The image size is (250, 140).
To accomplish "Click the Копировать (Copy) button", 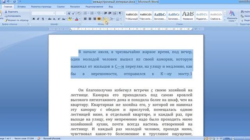I will click(x=13, y=16).
